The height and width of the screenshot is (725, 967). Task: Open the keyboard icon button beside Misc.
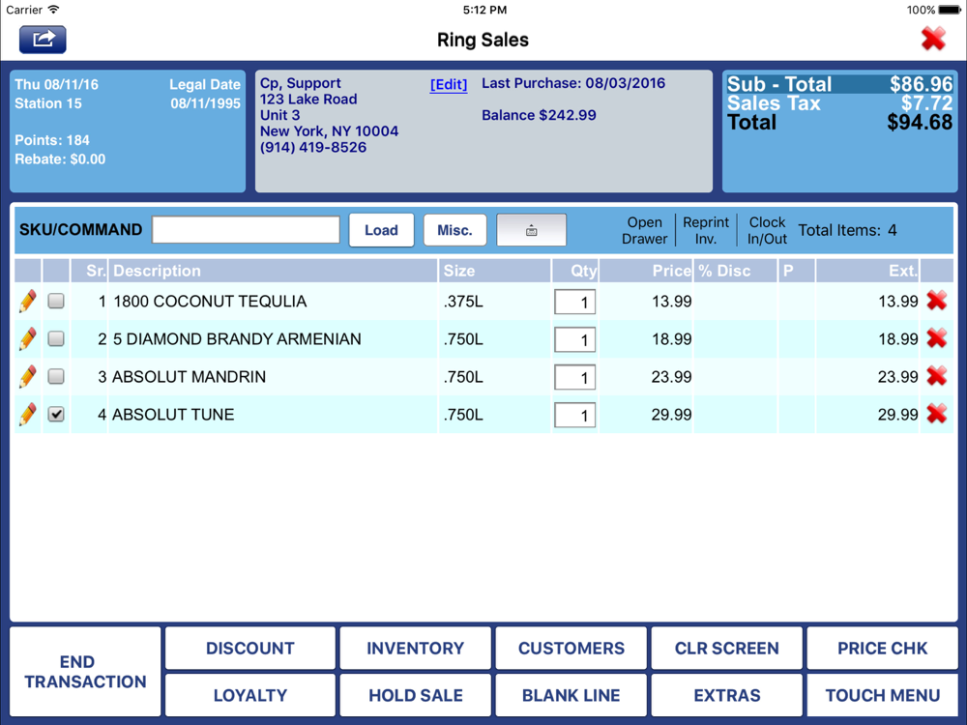tap(531, 230)
